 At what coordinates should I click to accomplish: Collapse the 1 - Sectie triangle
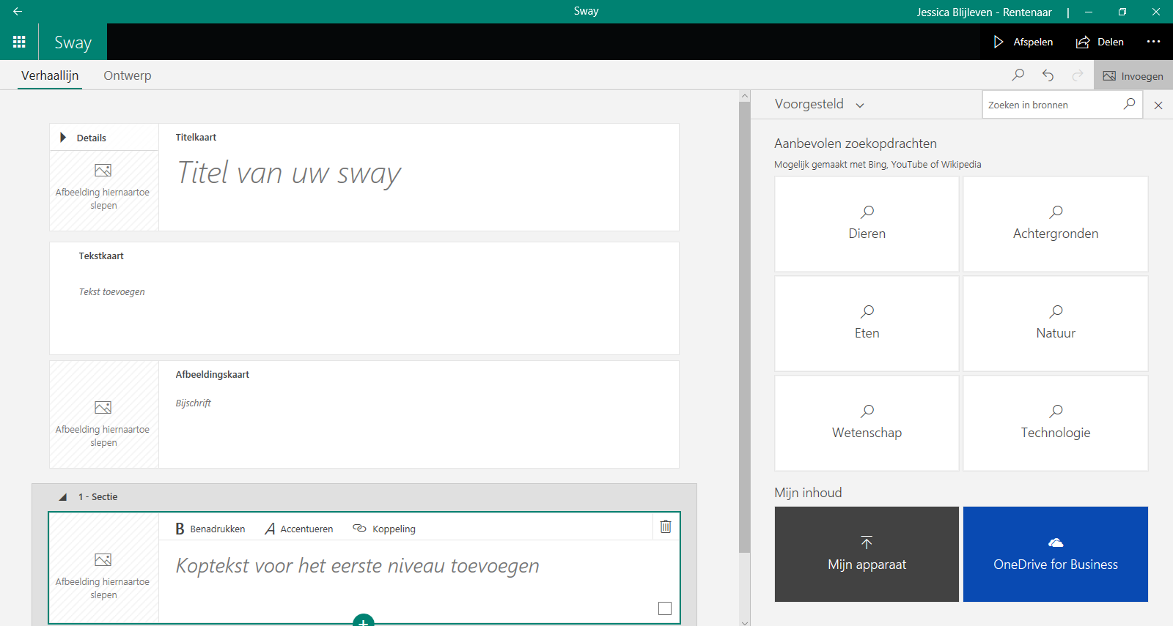63,497
